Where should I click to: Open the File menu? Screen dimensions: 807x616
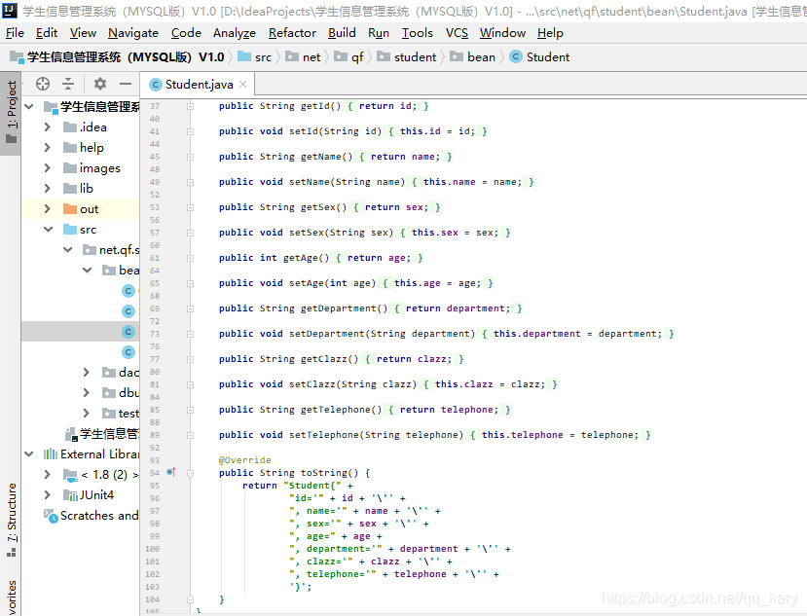(15, 33)
